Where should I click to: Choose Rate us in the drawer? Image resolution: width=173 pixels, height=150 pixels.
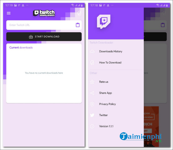click(116, 82)
